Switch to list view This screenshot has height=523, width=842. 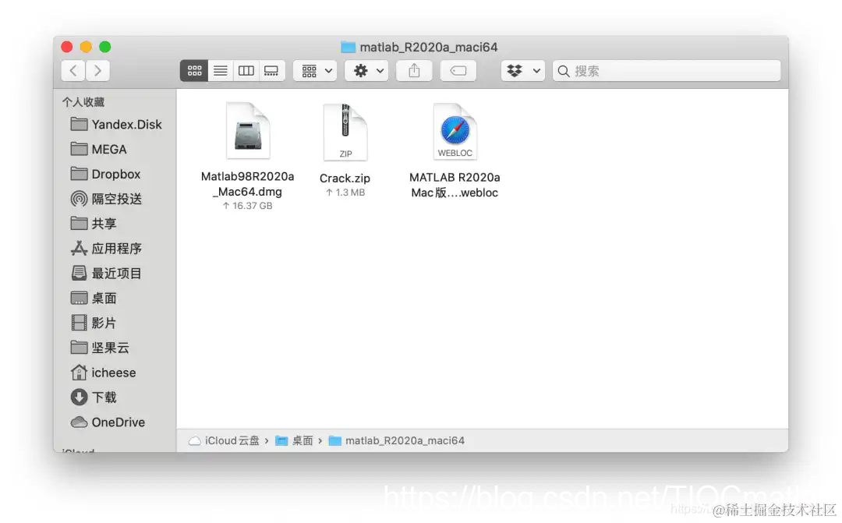[x=220, y=70]
